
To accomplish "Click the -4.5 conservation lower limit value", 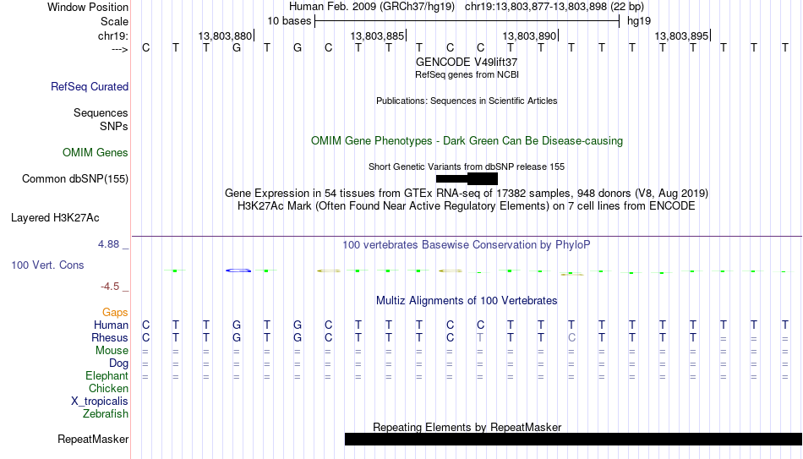I will point(110,287).
